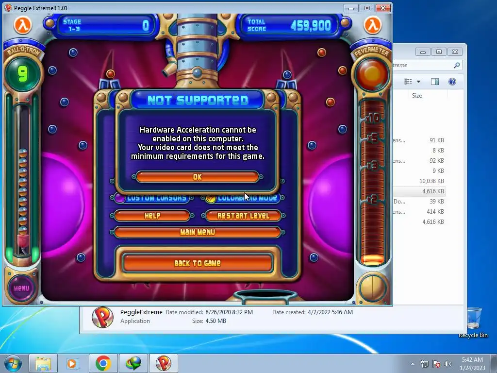Viewport: 497px width, 373px height.
Task: Click the Show Desktop strip on the taskbar
Action: click(x=494, y=364)
